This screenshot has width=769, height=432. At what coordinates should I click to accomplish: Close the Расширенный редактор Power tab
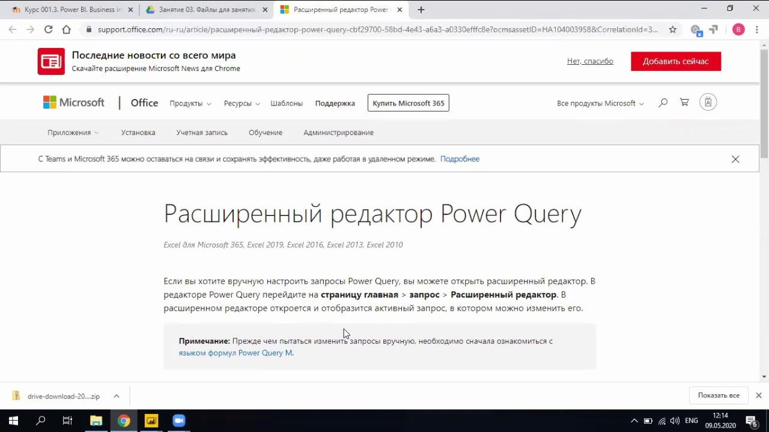pos(400,10)
